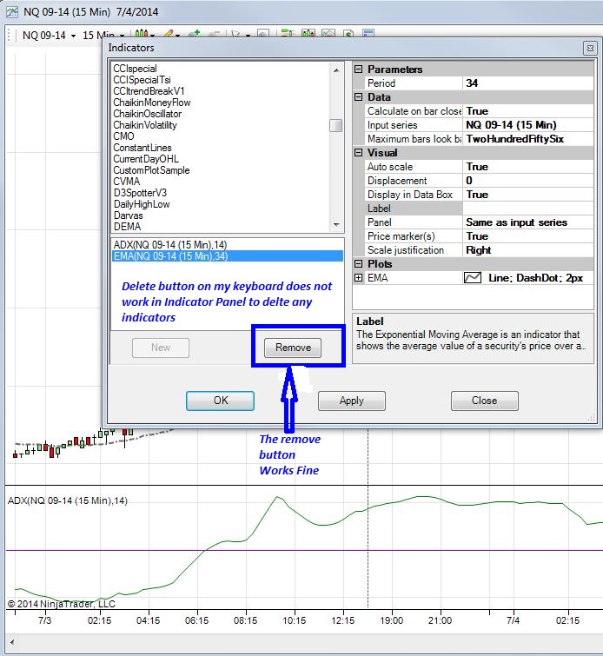Open Scale justification Right value
The height and width of the screenshot is (656, 603).
pos(528,250)
